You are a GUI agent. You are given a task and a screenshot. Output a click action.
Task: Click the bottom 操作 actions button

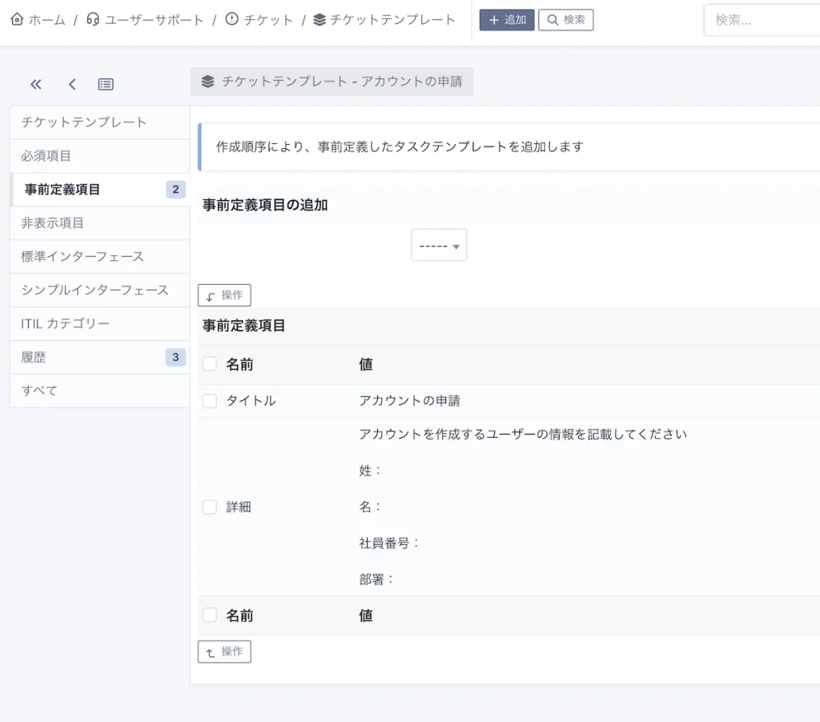(x=224, y=652)
